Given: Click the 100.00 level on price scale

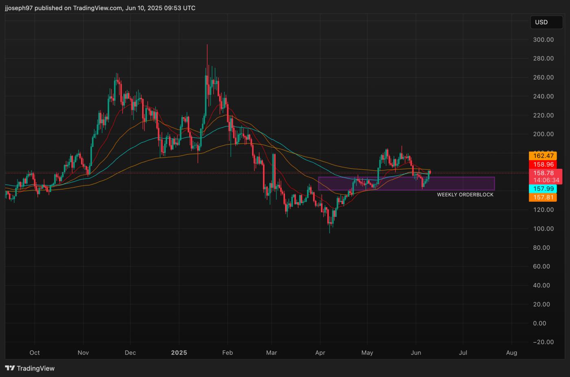Looking at the screenshot, I should pyautogui.click(x=543, y=229).
